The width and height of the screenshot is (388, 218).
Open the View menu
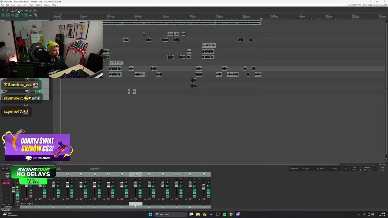point(13,5)
